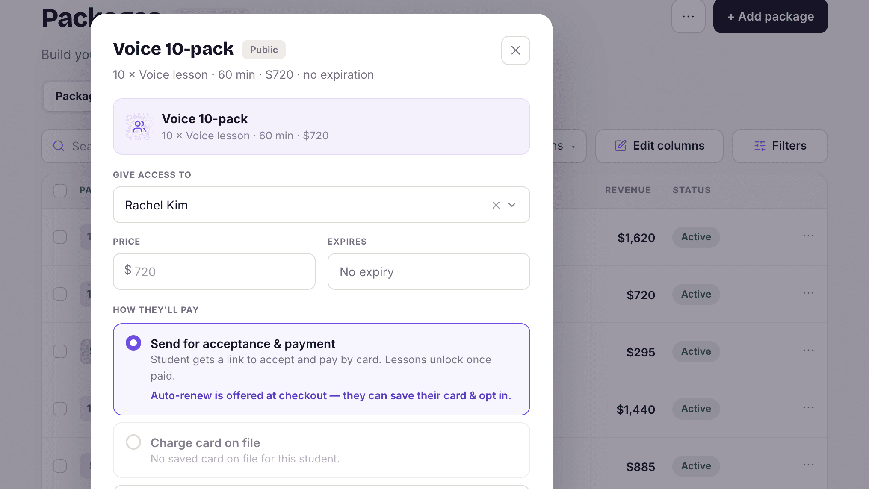869x489 pixels.
Task: Sort by the Status column header
Action: pos(692,190)
